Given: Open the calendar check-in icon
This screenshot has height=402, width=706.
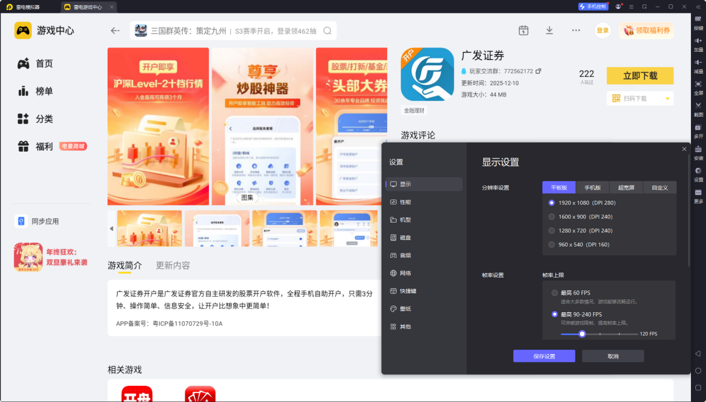Looking at the screenshot, I should pyautogui.click(x=523, y=31).
